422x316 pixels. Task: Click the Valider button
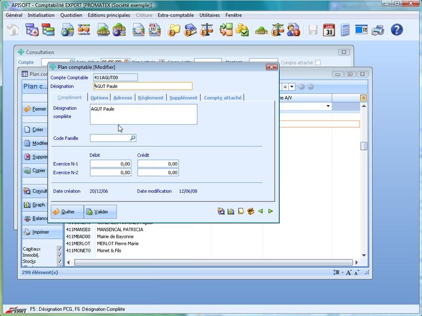(100, 212)
